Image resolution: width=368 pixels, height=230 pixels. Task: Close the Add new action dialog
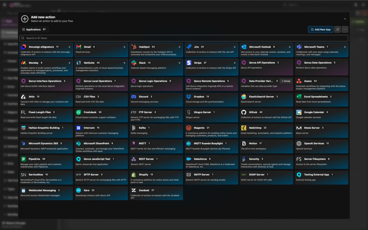click(345, 19)
